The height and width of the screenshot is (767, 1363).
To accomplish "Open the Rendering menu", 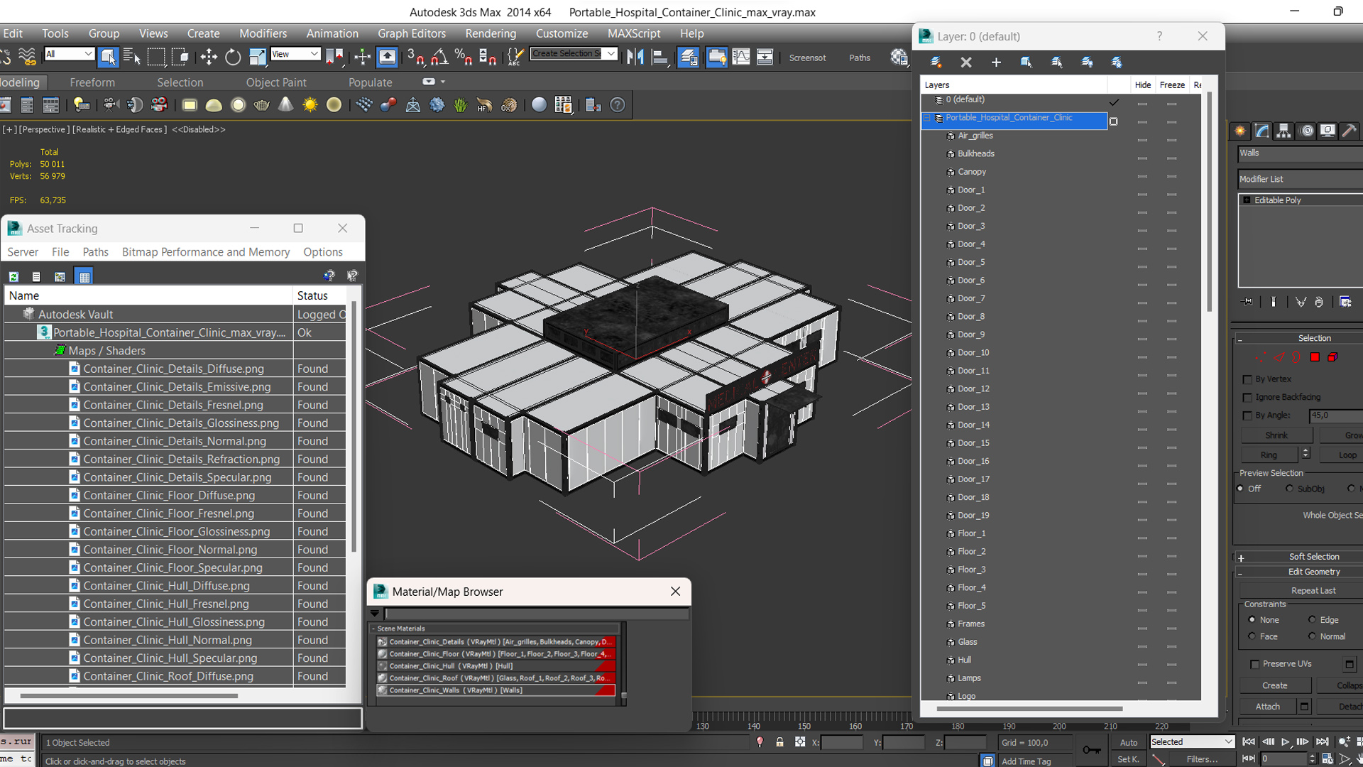I will [491, 33].
